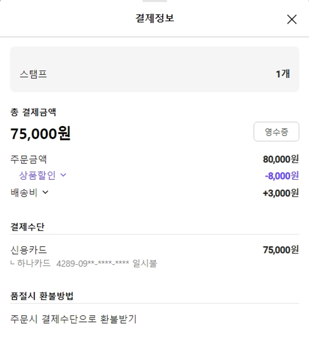The width and height of the screenshot is (309, 345).
Task: Click the 1개 stamp count
Action: tap(283, 74)
